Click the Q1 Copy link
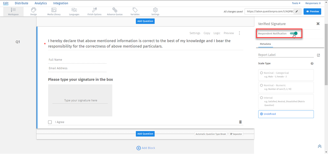The width and height of the screenshot is (328, 154). (x=207, y=33)
